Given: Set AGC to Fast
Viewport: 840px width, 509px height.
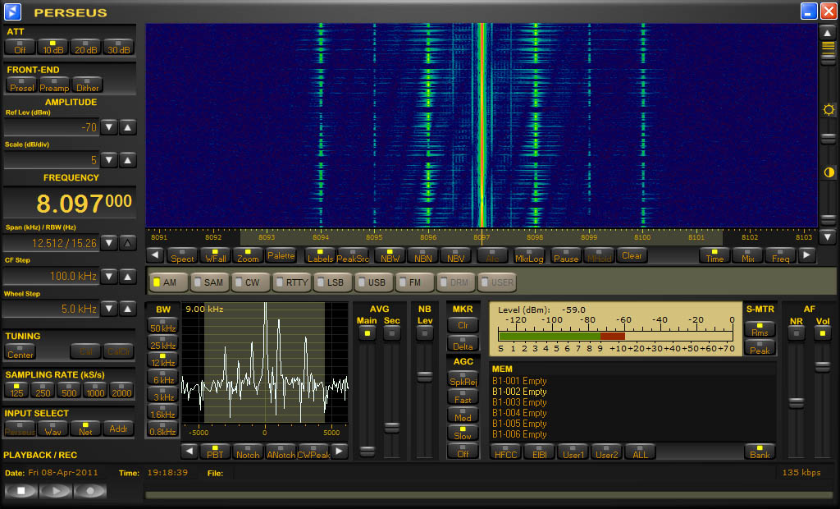Looking at the screenshot, I should tap(463, 397).
